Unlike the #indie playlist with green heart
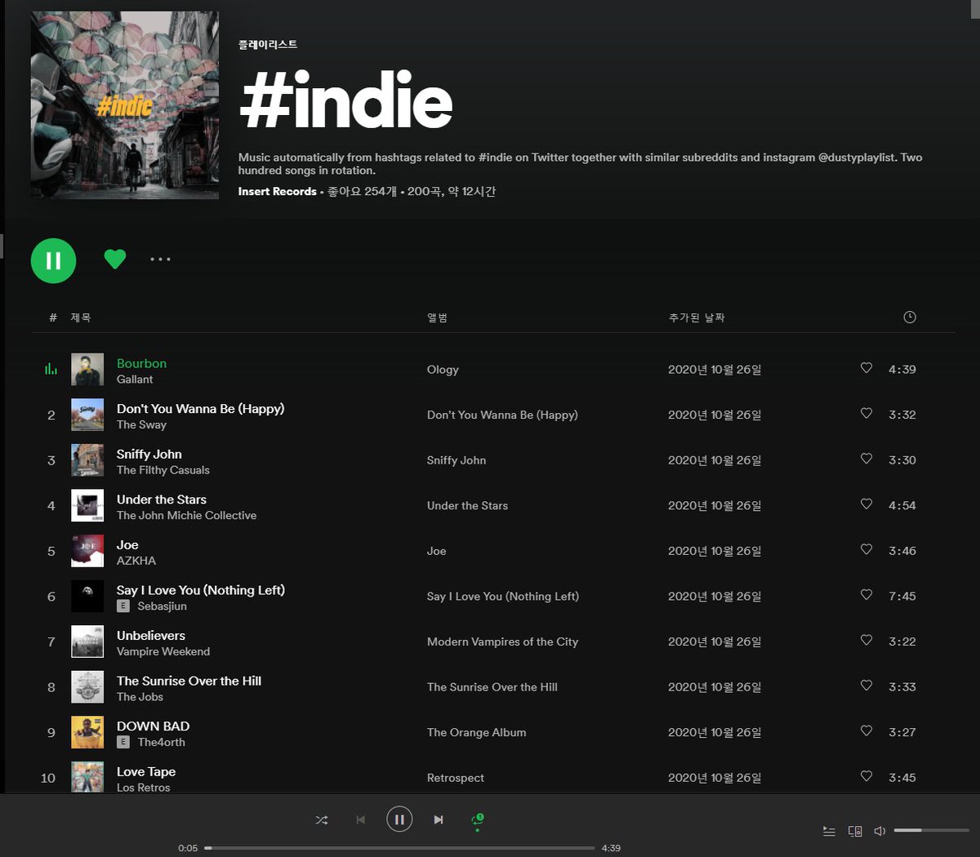Image resolution: width=980 pixels, height=857 pixels. [115, 259]
